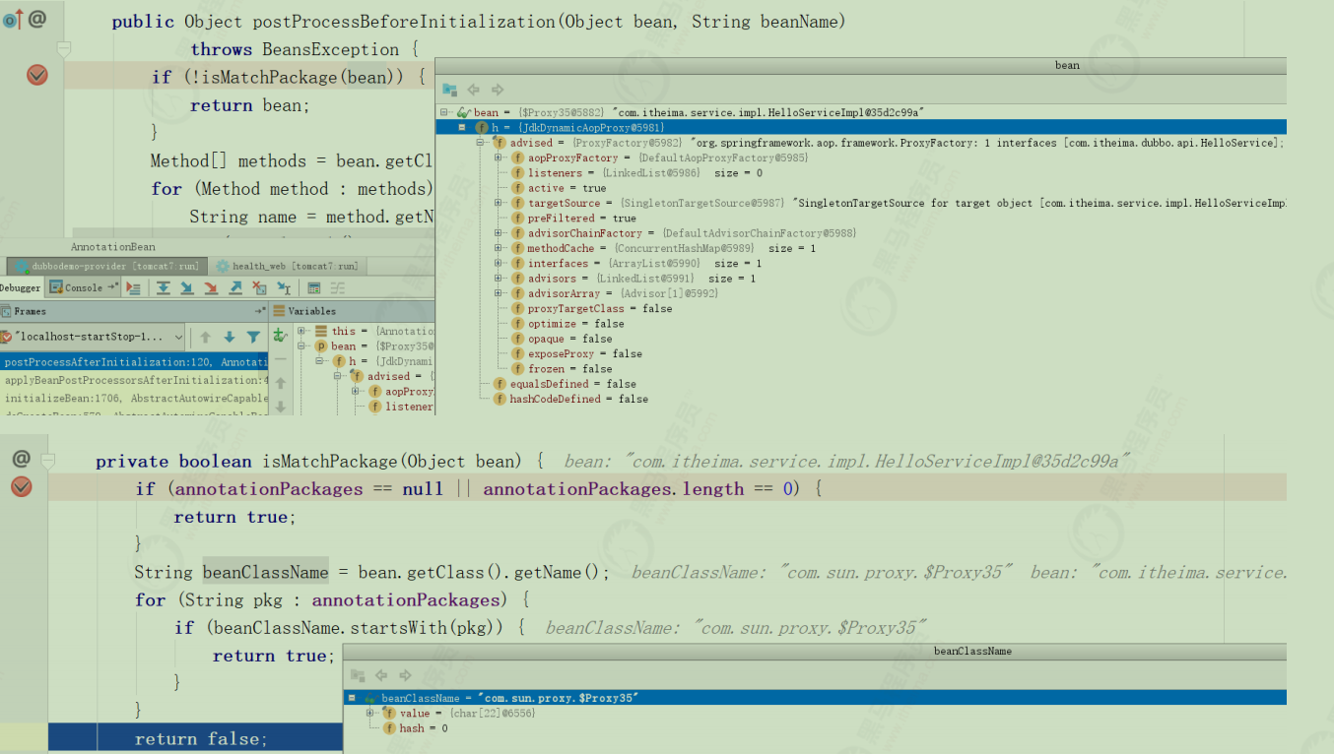
Task: Click 'return false;' highlighted code line
Action: tap(201, 738)
